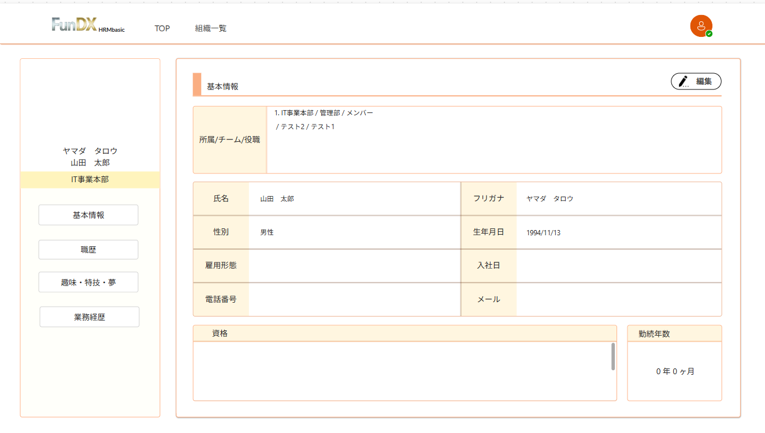Click the empty メール field

pos(618,299)
